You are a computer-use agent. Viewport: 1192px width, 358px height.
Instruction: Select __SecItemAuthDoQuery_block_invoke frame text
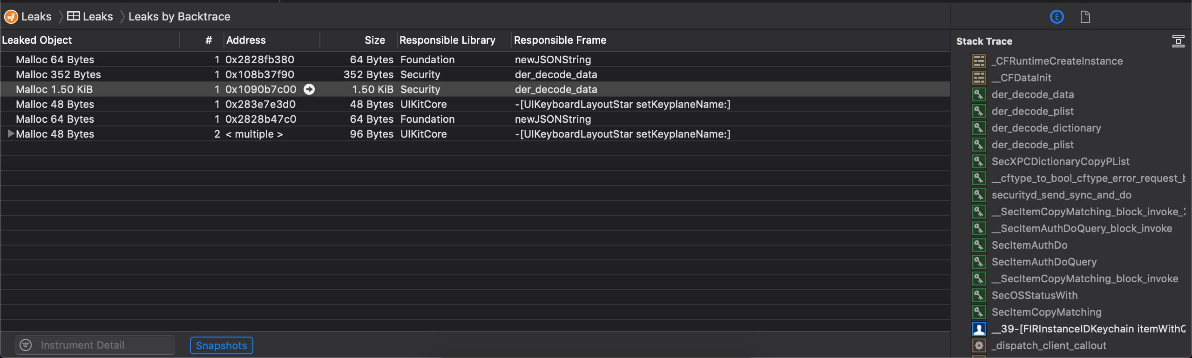(x=1082, y=228)
